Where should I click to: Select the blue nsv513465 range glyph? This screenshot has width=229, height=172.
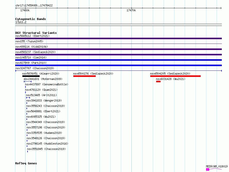(28, 98)
